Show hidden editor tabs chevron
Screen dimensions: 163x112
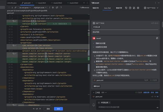click(x=84, y=3)
